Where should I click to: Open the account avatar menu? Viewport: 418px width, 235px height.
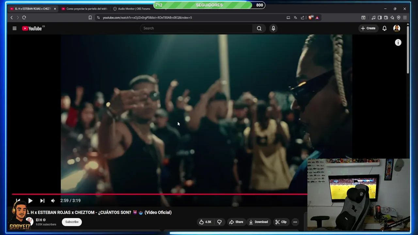pos(397,28)
